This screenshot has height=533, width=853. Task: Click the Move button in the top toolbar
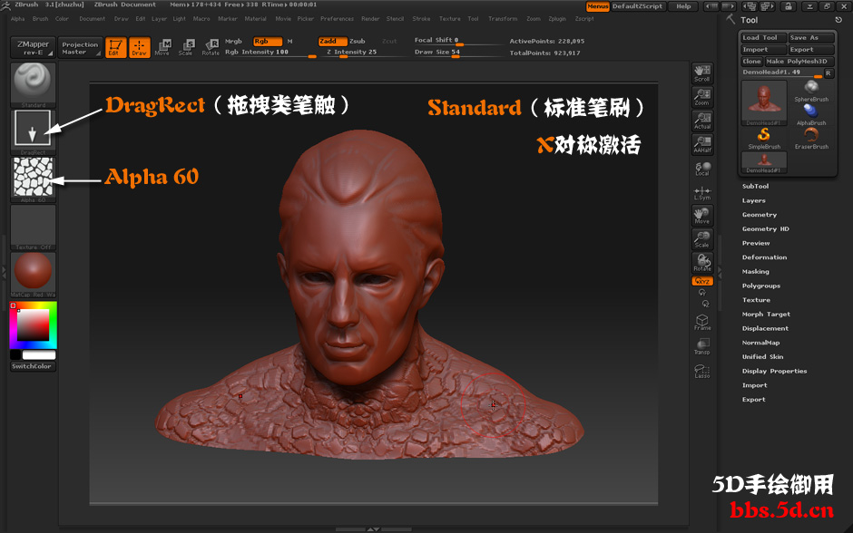(x=162, y=47)
